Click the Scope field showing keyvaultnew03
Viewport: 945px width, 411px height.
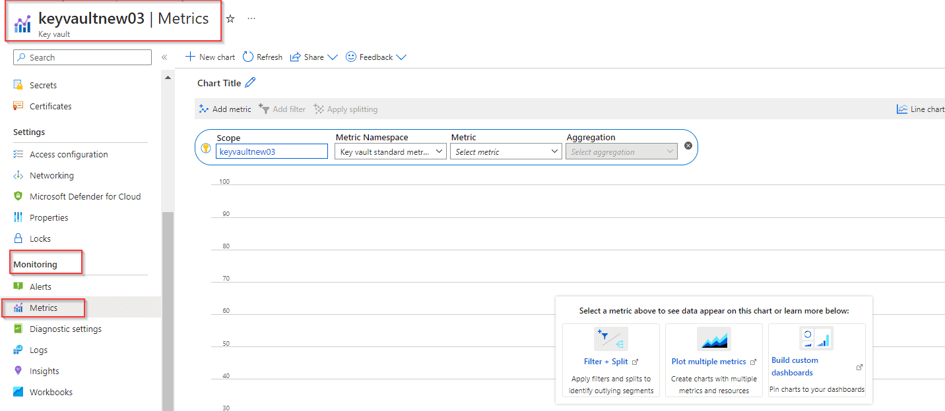point(271,151)
